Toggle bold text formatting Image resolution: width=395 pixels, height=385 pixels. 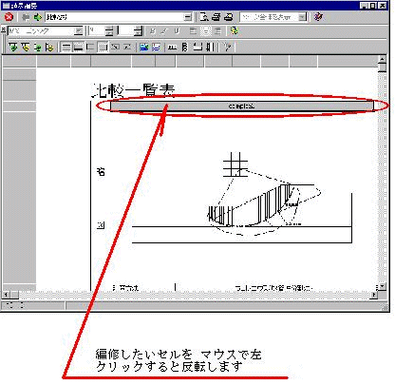pyautogui.click(x=153, y=31)
